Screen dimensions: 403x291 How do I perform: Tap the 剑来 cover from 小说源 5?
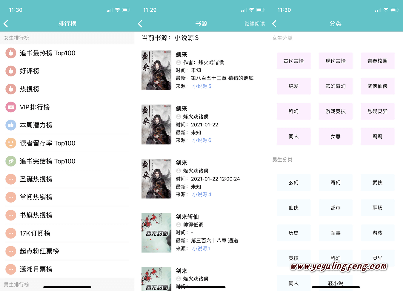(156, 70)
